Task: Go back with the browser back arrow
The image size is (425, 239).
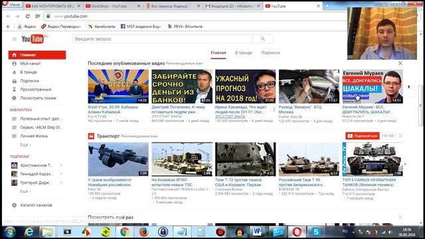Action: point(8,16)
